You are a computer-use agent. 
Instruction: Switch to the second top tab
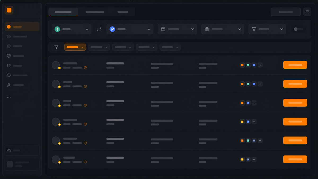coord(95,12)
